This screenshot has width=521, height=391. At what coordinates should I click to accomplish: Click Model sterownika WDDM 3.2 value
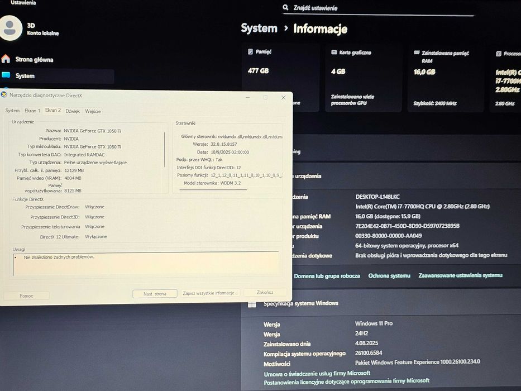[x=231, y=183]
